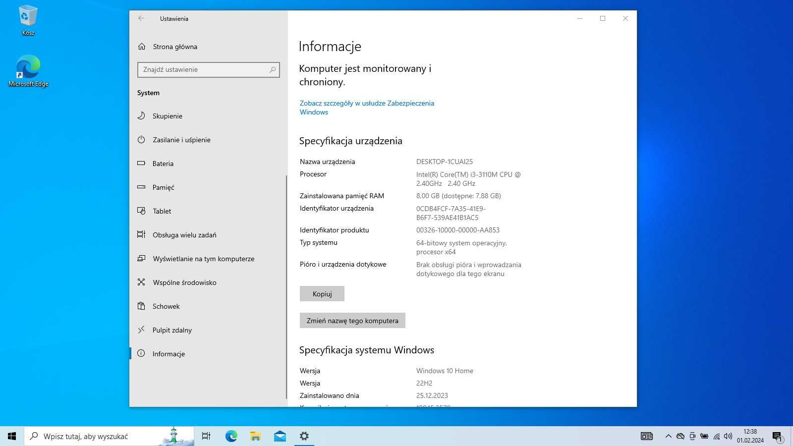Click the device name DESKTOP-1CUAI25
Image resolution: width=793 pixels, height=446 pixels.
(x=445, y=162)
